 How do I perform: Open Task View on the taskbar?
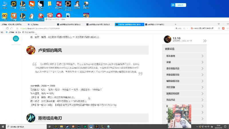click(50, 127)
